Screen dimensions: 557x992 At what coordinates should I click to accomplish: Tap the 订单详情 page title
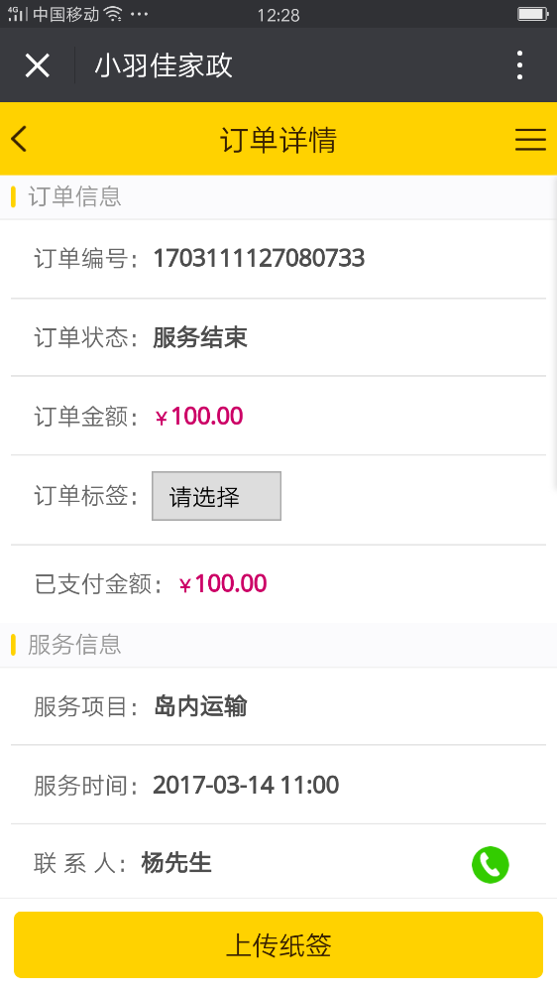pos(278,139)
